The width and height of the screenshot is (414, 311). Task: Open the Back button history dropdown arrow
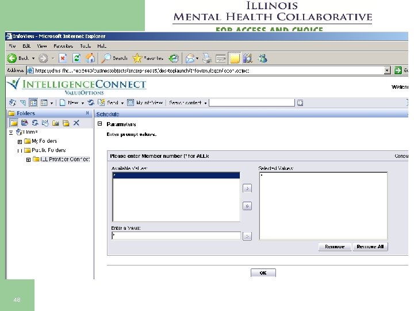coord(33,58)
